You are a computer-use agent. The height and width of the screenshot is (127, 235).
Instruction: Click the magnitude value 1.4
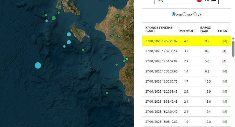click(186, 71)
